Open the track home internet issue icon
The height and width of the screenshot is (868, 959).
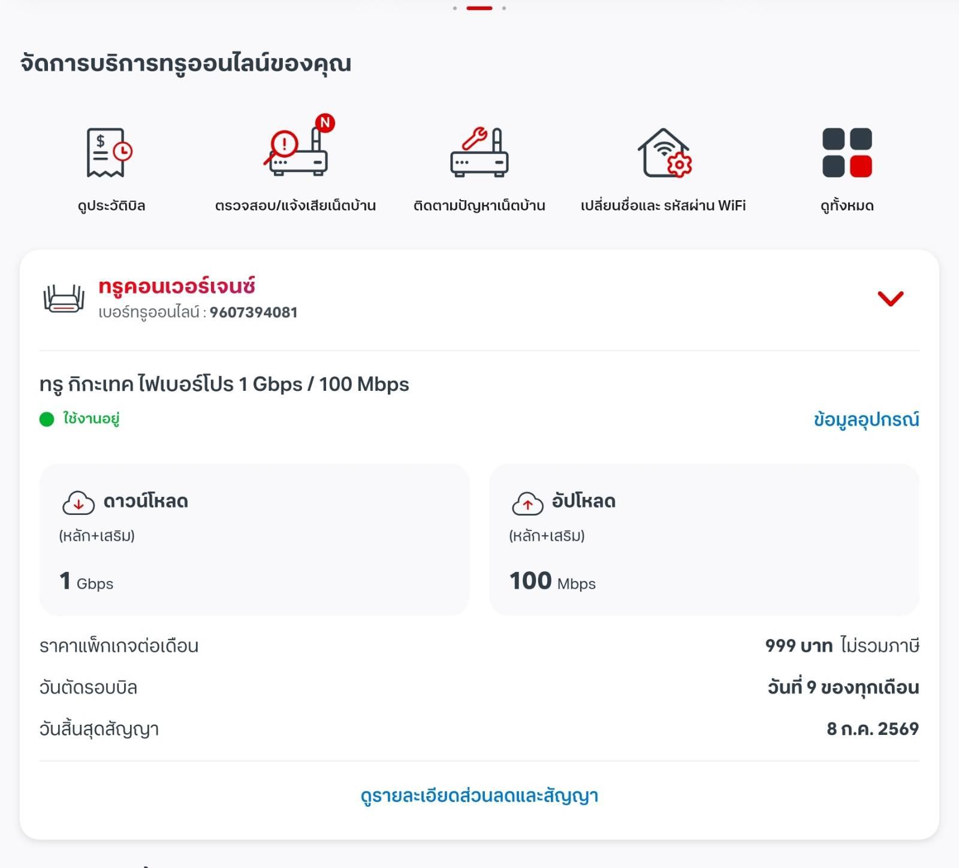coord(479,152)
